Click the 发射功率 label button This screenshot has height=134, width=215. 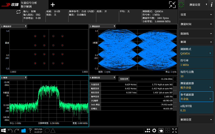pyautogui.click(x=124, y=79)
